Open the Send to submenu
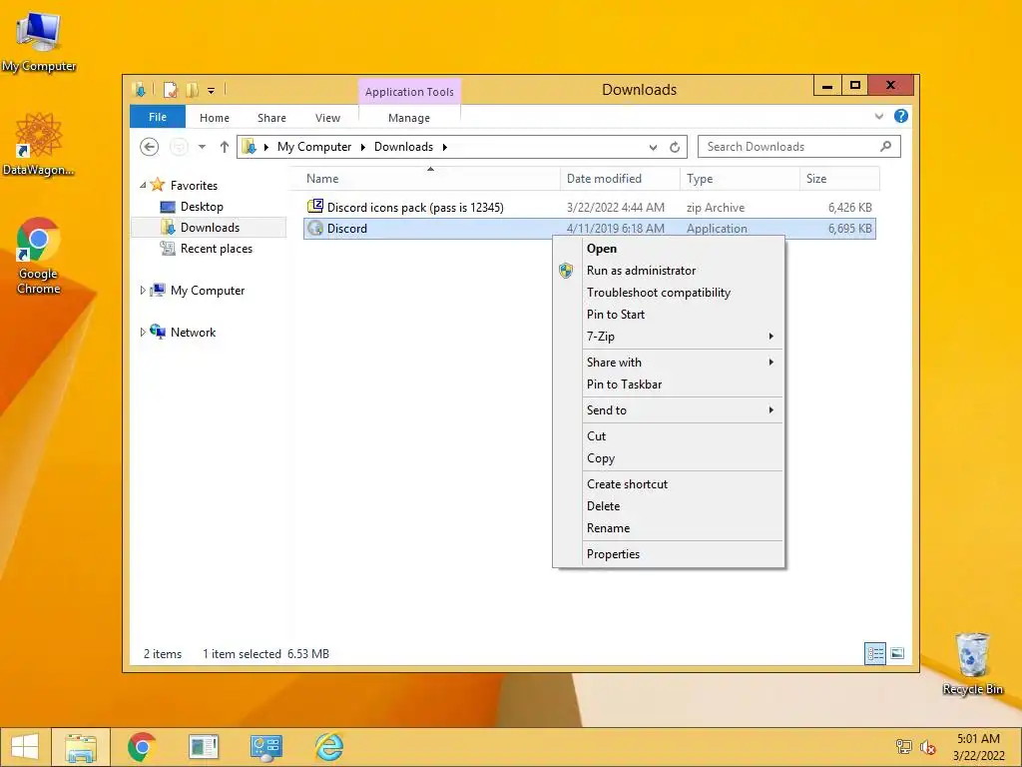1022x767 pixels. click(x=682, y=410)
